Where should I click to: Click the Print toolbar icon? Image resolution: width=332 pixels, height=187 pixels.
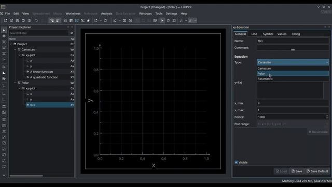[x=23, y=21]
